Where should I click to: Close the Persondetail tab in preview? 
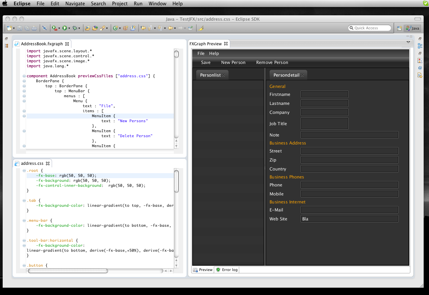(302, 75)
